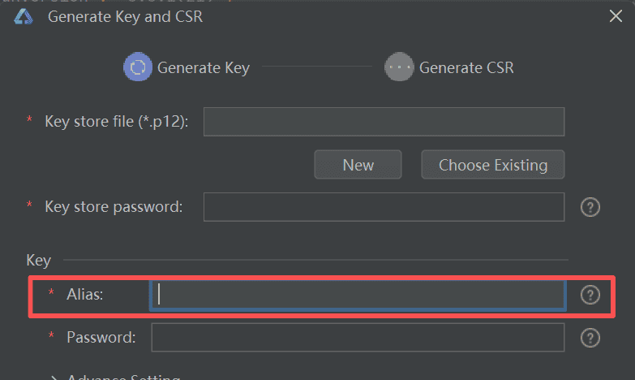Focus the Alias text field
Image resolution: width=635 pixels, height=380 pixels.
click(x=358, y=295)
